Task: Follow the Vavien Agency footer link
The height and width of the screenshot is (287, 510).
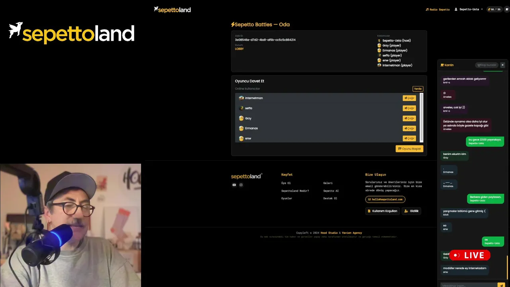Action: click(x=352, y=233)
